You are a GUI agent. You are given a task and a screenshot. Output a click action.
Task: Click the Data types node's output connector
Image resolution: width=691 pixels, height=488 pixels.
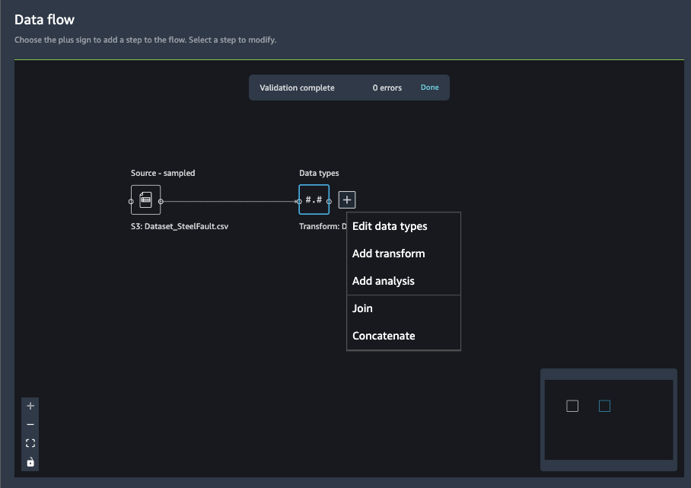330,202
